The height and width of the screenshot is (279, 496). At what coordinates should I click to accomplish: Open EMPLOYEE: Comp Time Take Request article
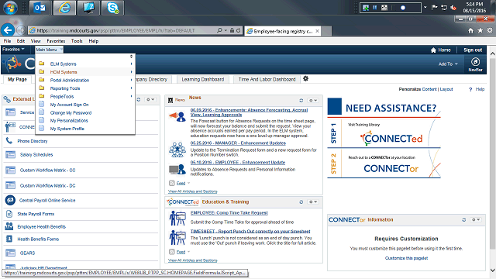(229, 213)
